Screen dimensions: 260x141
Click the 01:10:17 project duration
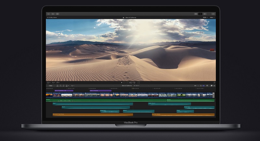pyautogui.click(x=136, y=86)
